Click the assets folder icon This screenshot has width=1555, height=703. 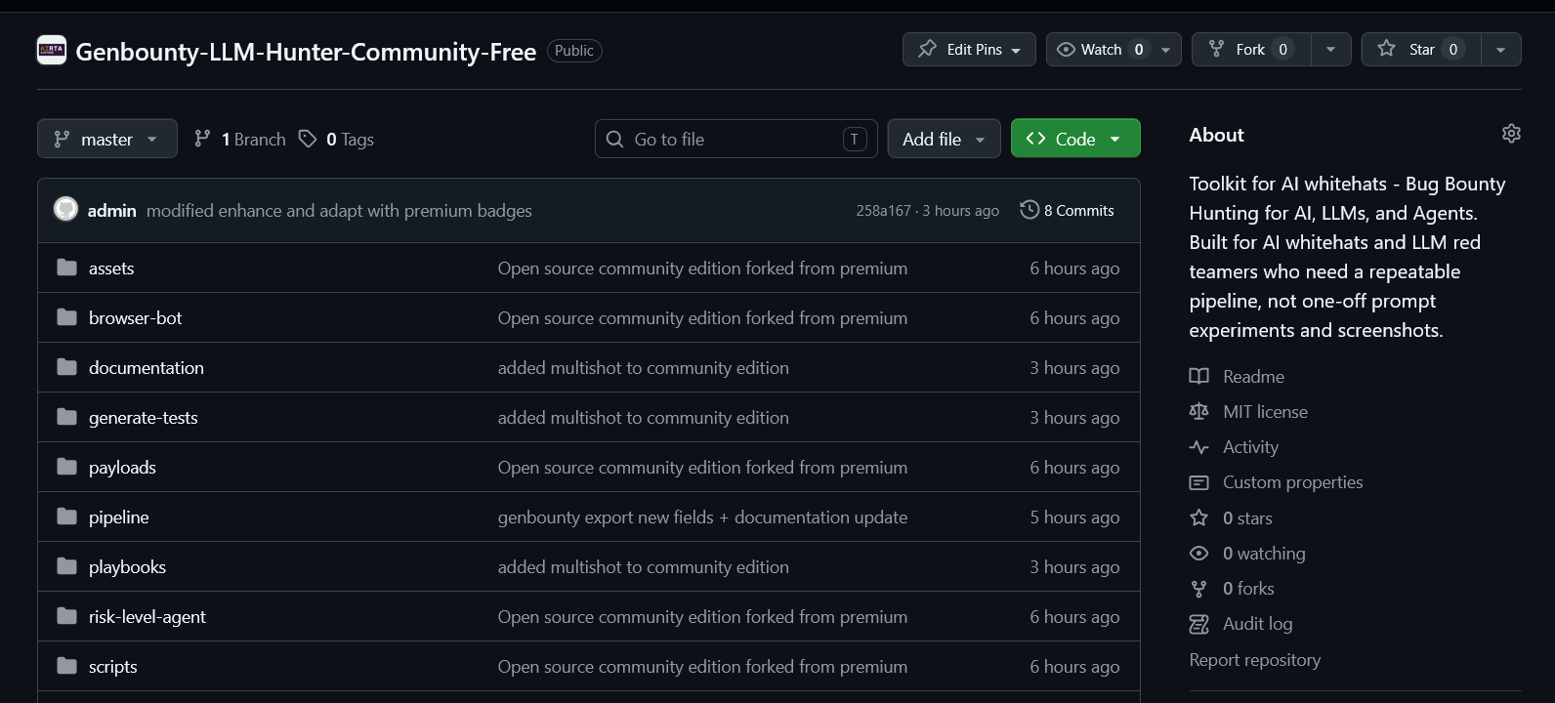[x=66, y=268]
